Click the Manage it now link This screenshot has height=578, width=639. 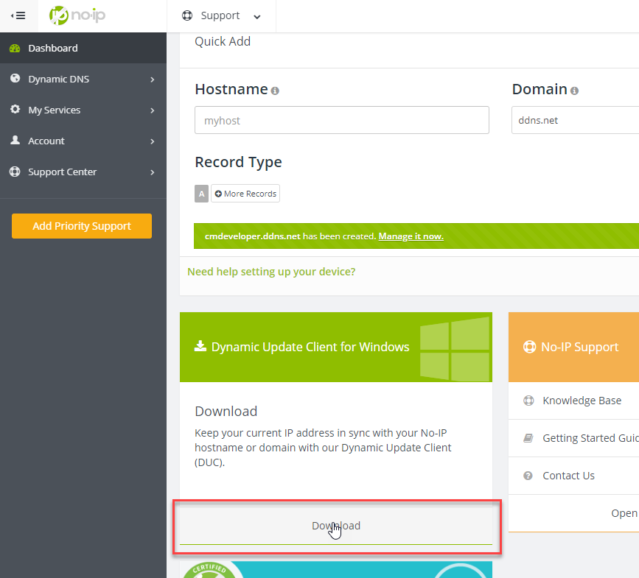411,236
